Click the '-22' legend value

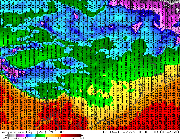tap(16, 138)
